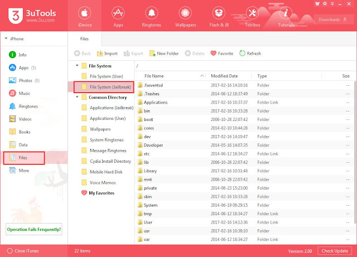Select the .fseventsd folder
357x257 pixels.
[x=244, y=85]
